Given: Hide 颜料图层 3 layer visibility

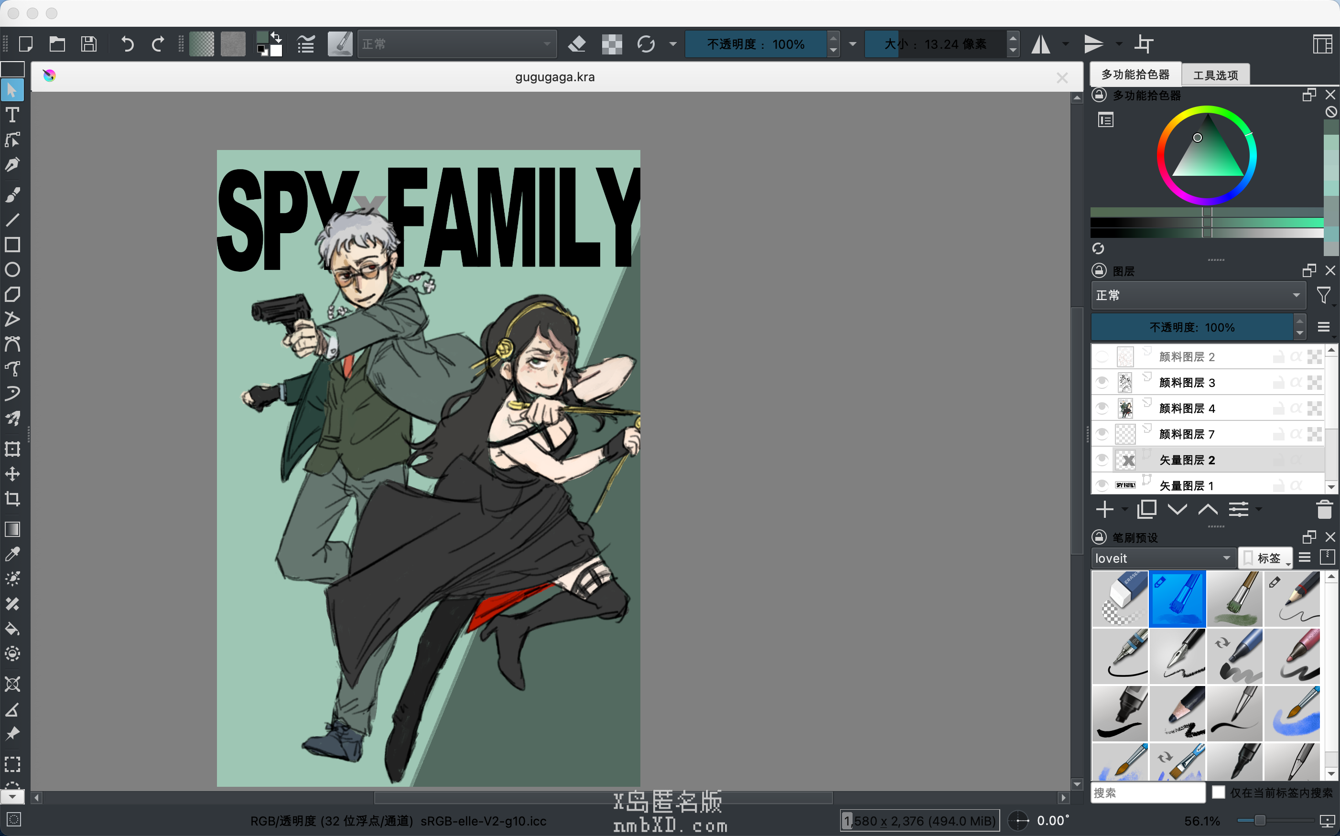Looking at the screenshot, I should tap(1102, 383).
